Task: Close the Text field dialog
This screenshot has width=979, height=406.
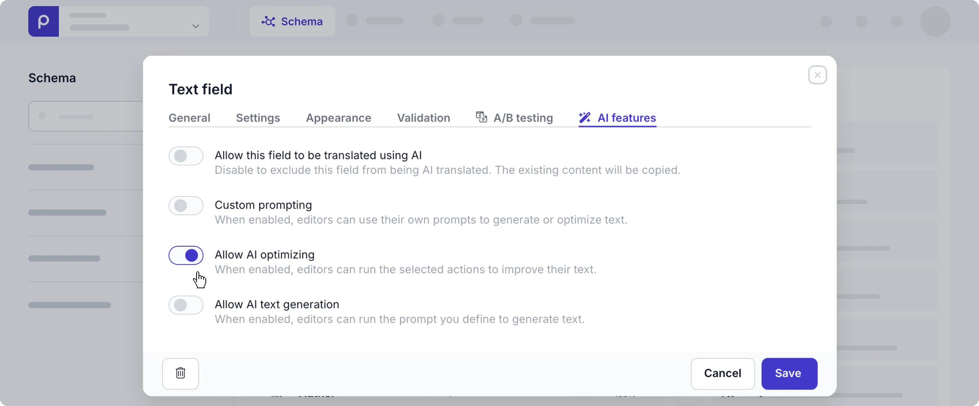Action: point(817,75)
